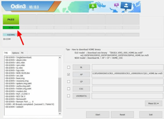Click log line 'system.img.ext4'
Viewport: 164px width, 119px height.
(18, 84)
